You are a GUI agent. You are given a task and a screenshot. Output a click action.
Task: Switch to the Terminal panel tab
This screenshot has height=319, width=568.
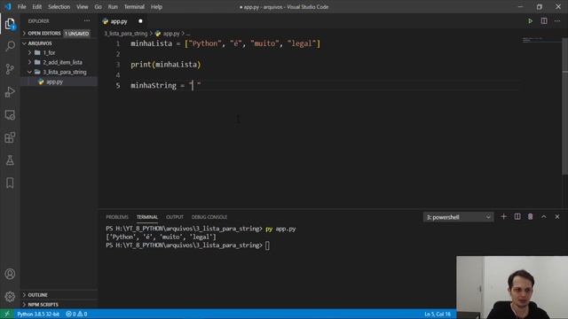[x=147, y=217]
